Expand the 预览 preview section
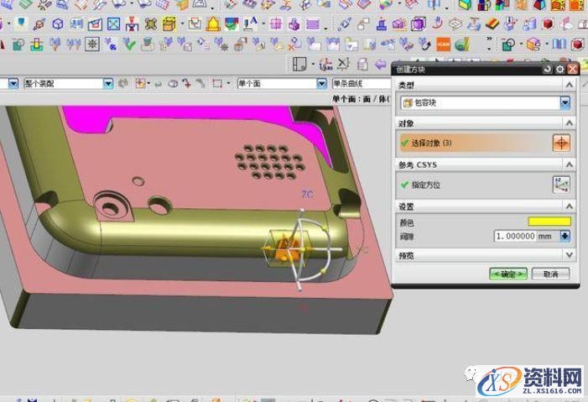Image resolution: width=588 pixels, height=402 pixels. [570, 255]
